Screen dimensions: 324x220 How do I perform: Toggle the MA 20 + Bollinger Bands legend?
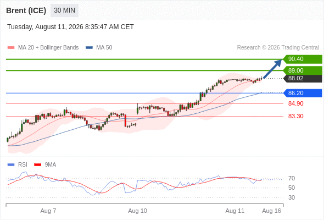click(x=43, y=48)
